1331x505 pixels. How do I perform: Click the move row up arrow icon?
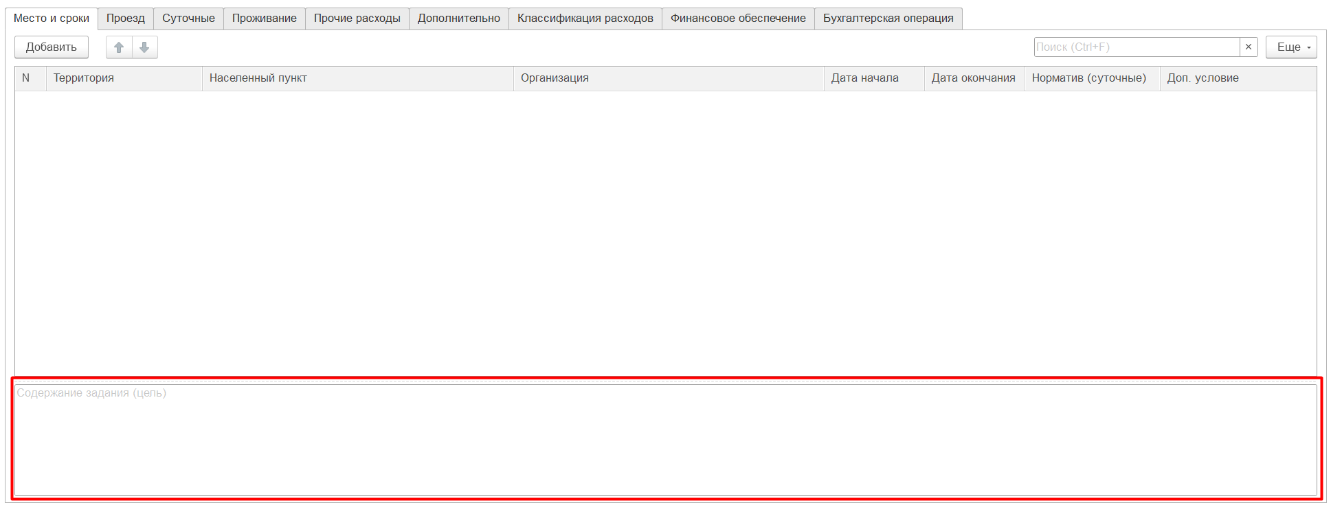pyautogui.click(x=119, y=47)
